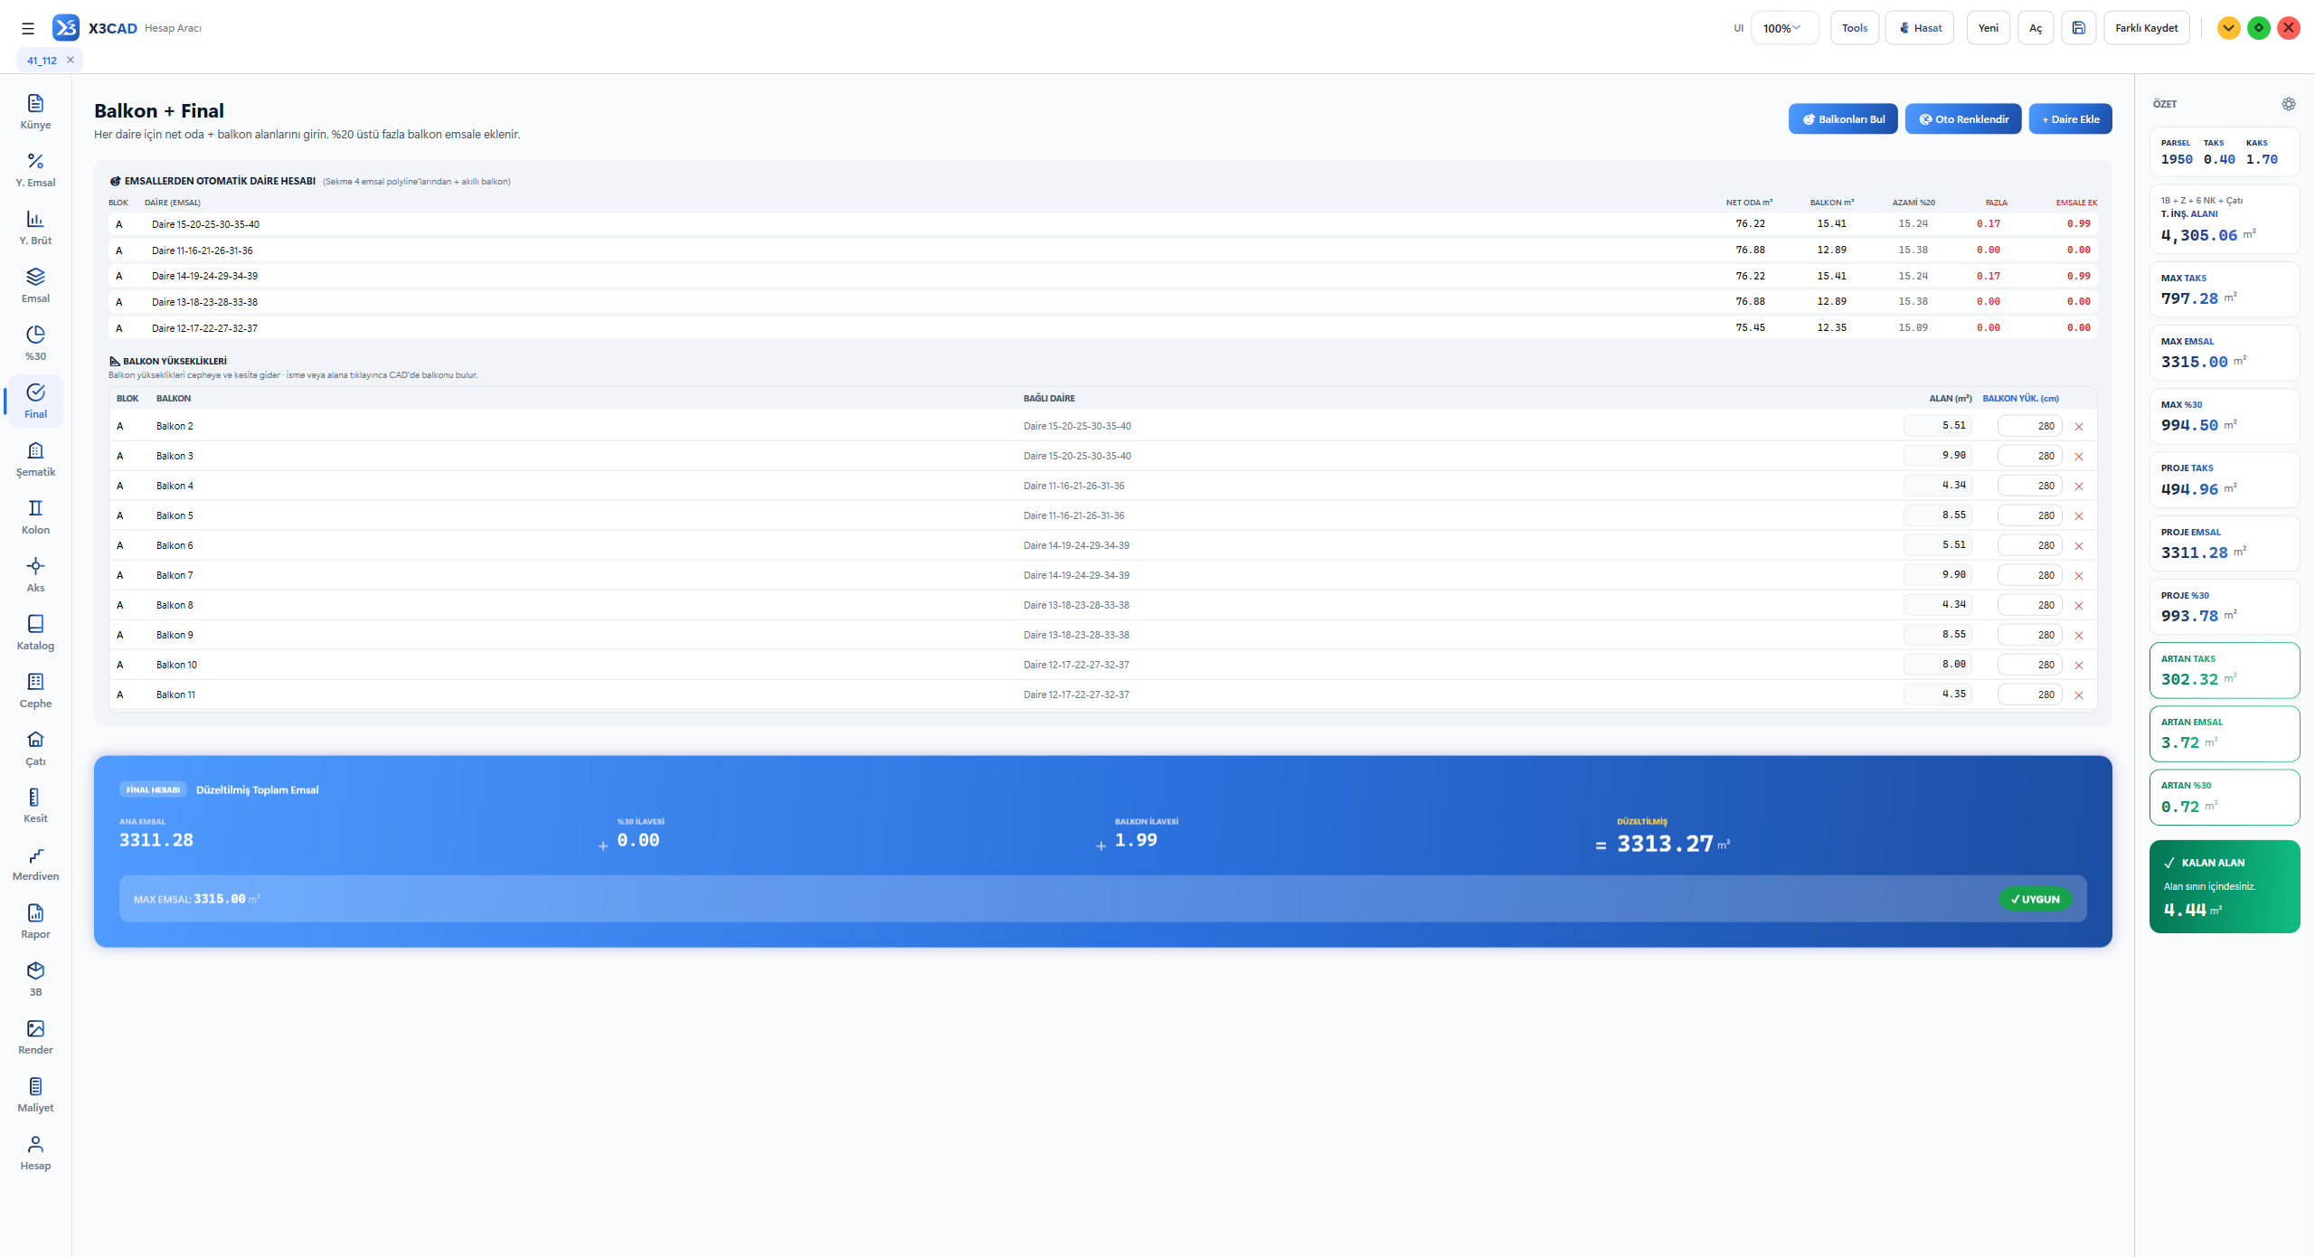This screenshot has height=1257, width=2315.
Task: Open the Render section
Action: click(x=35, y=1036)
